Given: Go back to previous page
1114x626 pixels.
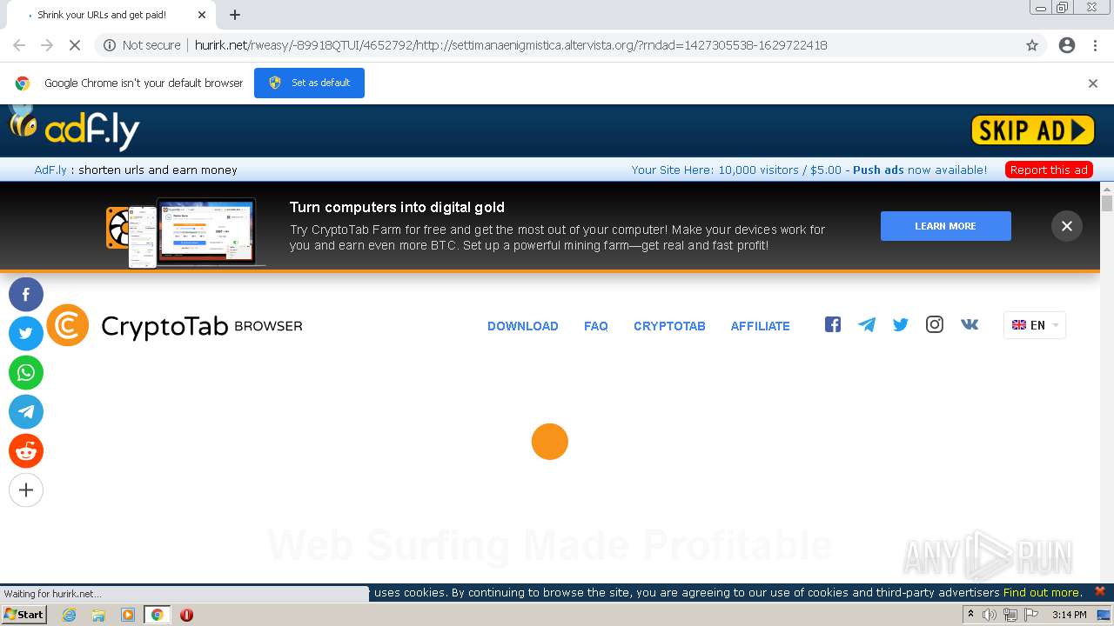Looking at the screenshot, I should click(19, 45).
